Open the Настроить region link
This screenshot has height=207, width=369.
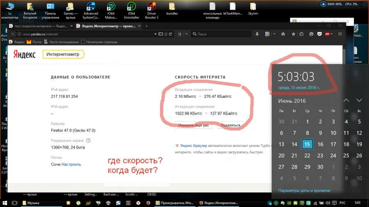71,164
